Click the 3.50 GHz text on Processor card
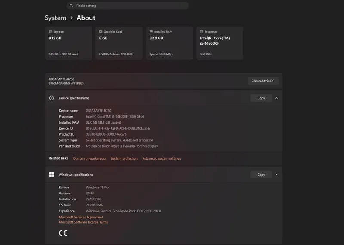The image size is (344, 245). pos(206,54)
